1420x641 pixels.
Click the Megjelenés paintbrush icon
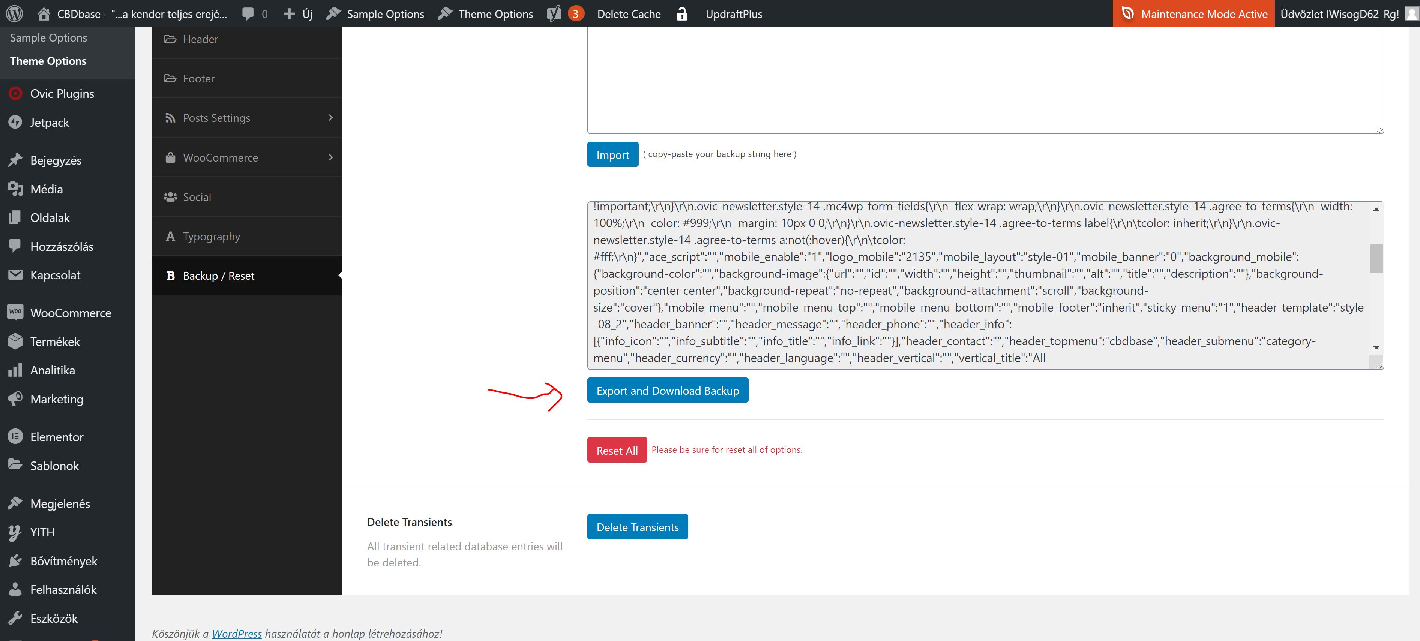pyautogui.click(x=15, y=503)
